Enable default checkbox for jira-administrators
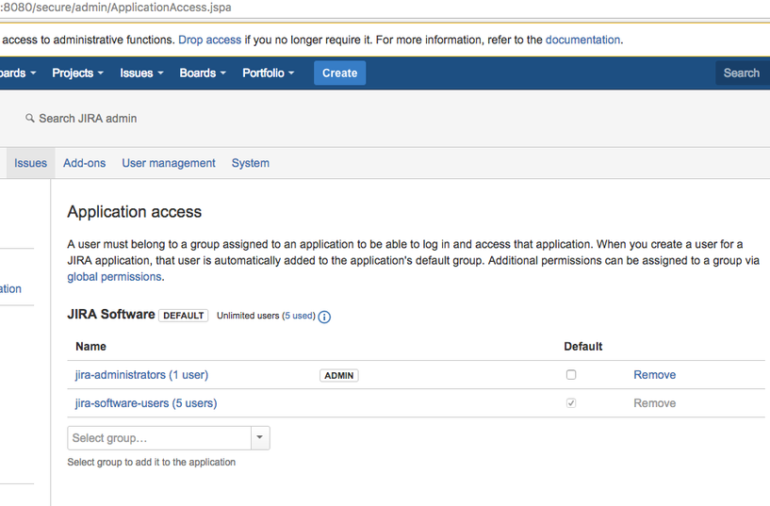This screenshot has width=770, height=506. tap(570, 374)
